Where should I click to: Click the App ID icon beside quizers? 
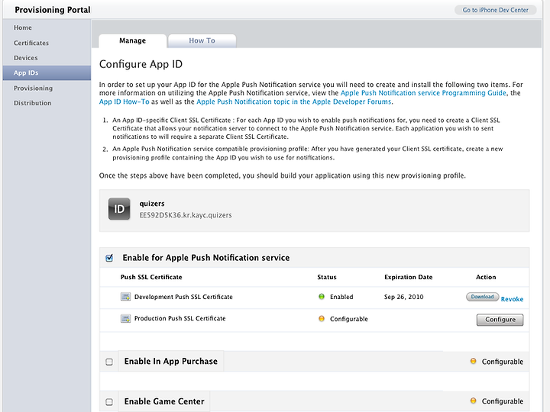119,209
